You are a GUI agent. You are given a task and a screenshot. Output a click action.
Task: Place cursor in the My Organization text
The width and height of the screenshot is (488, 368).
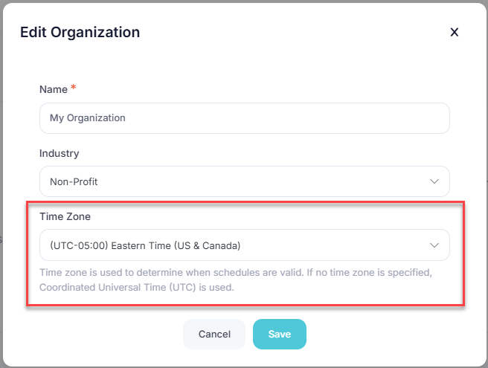click(x=88, y=118)
